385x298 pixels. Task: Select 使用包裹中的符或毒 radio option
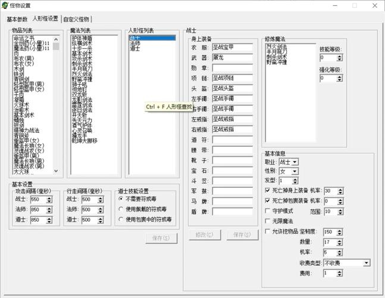click(x=121, y=219)
